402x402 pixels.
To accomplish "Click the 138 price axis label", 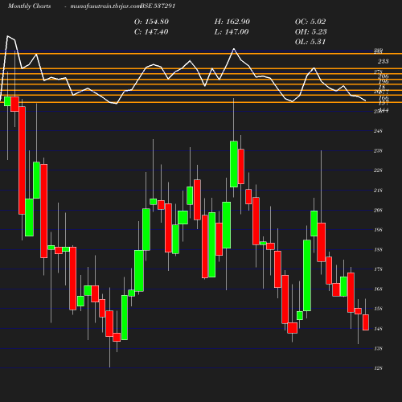I will pyautogui.click(x=378, y=348).
